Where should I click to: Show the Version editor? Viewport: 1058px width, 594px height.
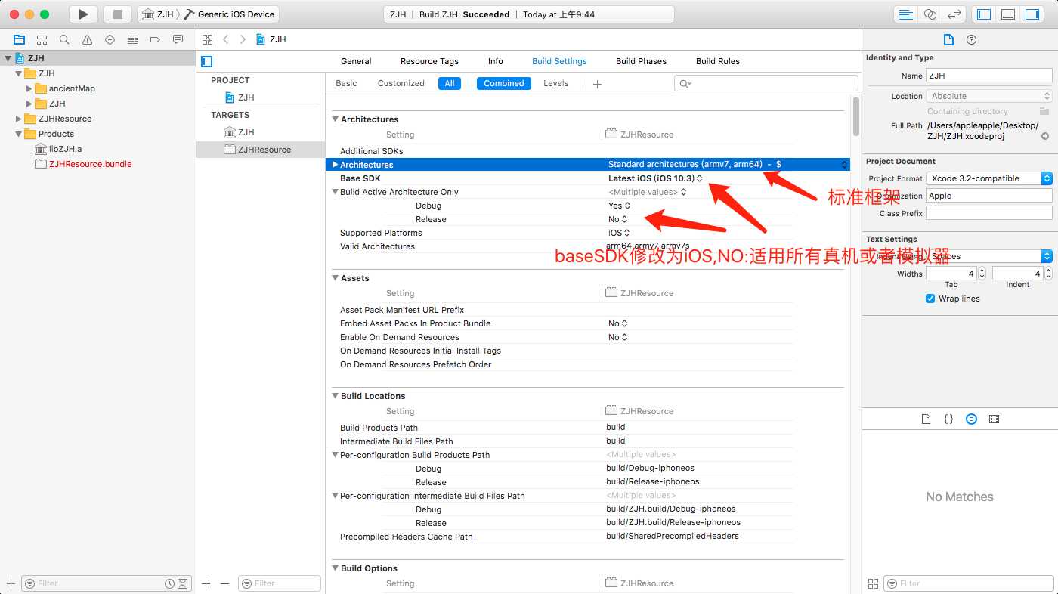pos(954,14)
